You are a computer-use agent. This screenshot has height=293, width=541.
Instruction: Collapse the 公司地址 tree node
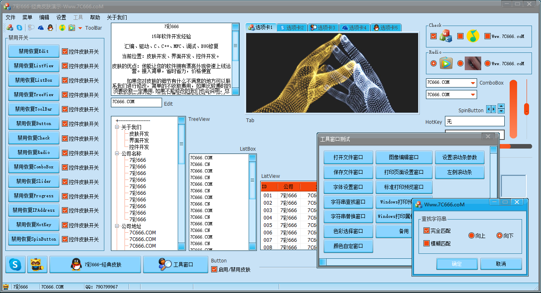[x=118, y=226]
